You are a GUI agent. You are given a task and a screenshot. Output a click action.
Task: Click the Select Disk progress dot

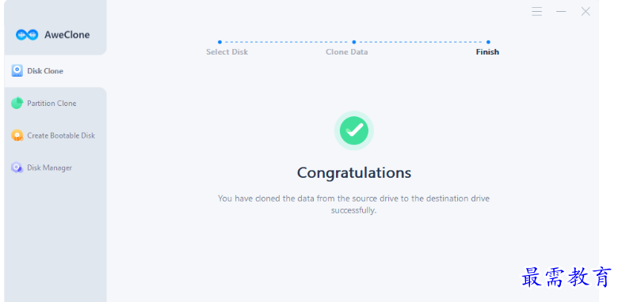click(220, 42)
